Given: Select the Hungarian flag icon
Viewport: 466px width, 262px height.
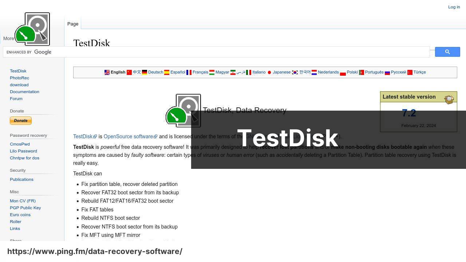Looking at the screenshot, I should [x=212, y=72].
